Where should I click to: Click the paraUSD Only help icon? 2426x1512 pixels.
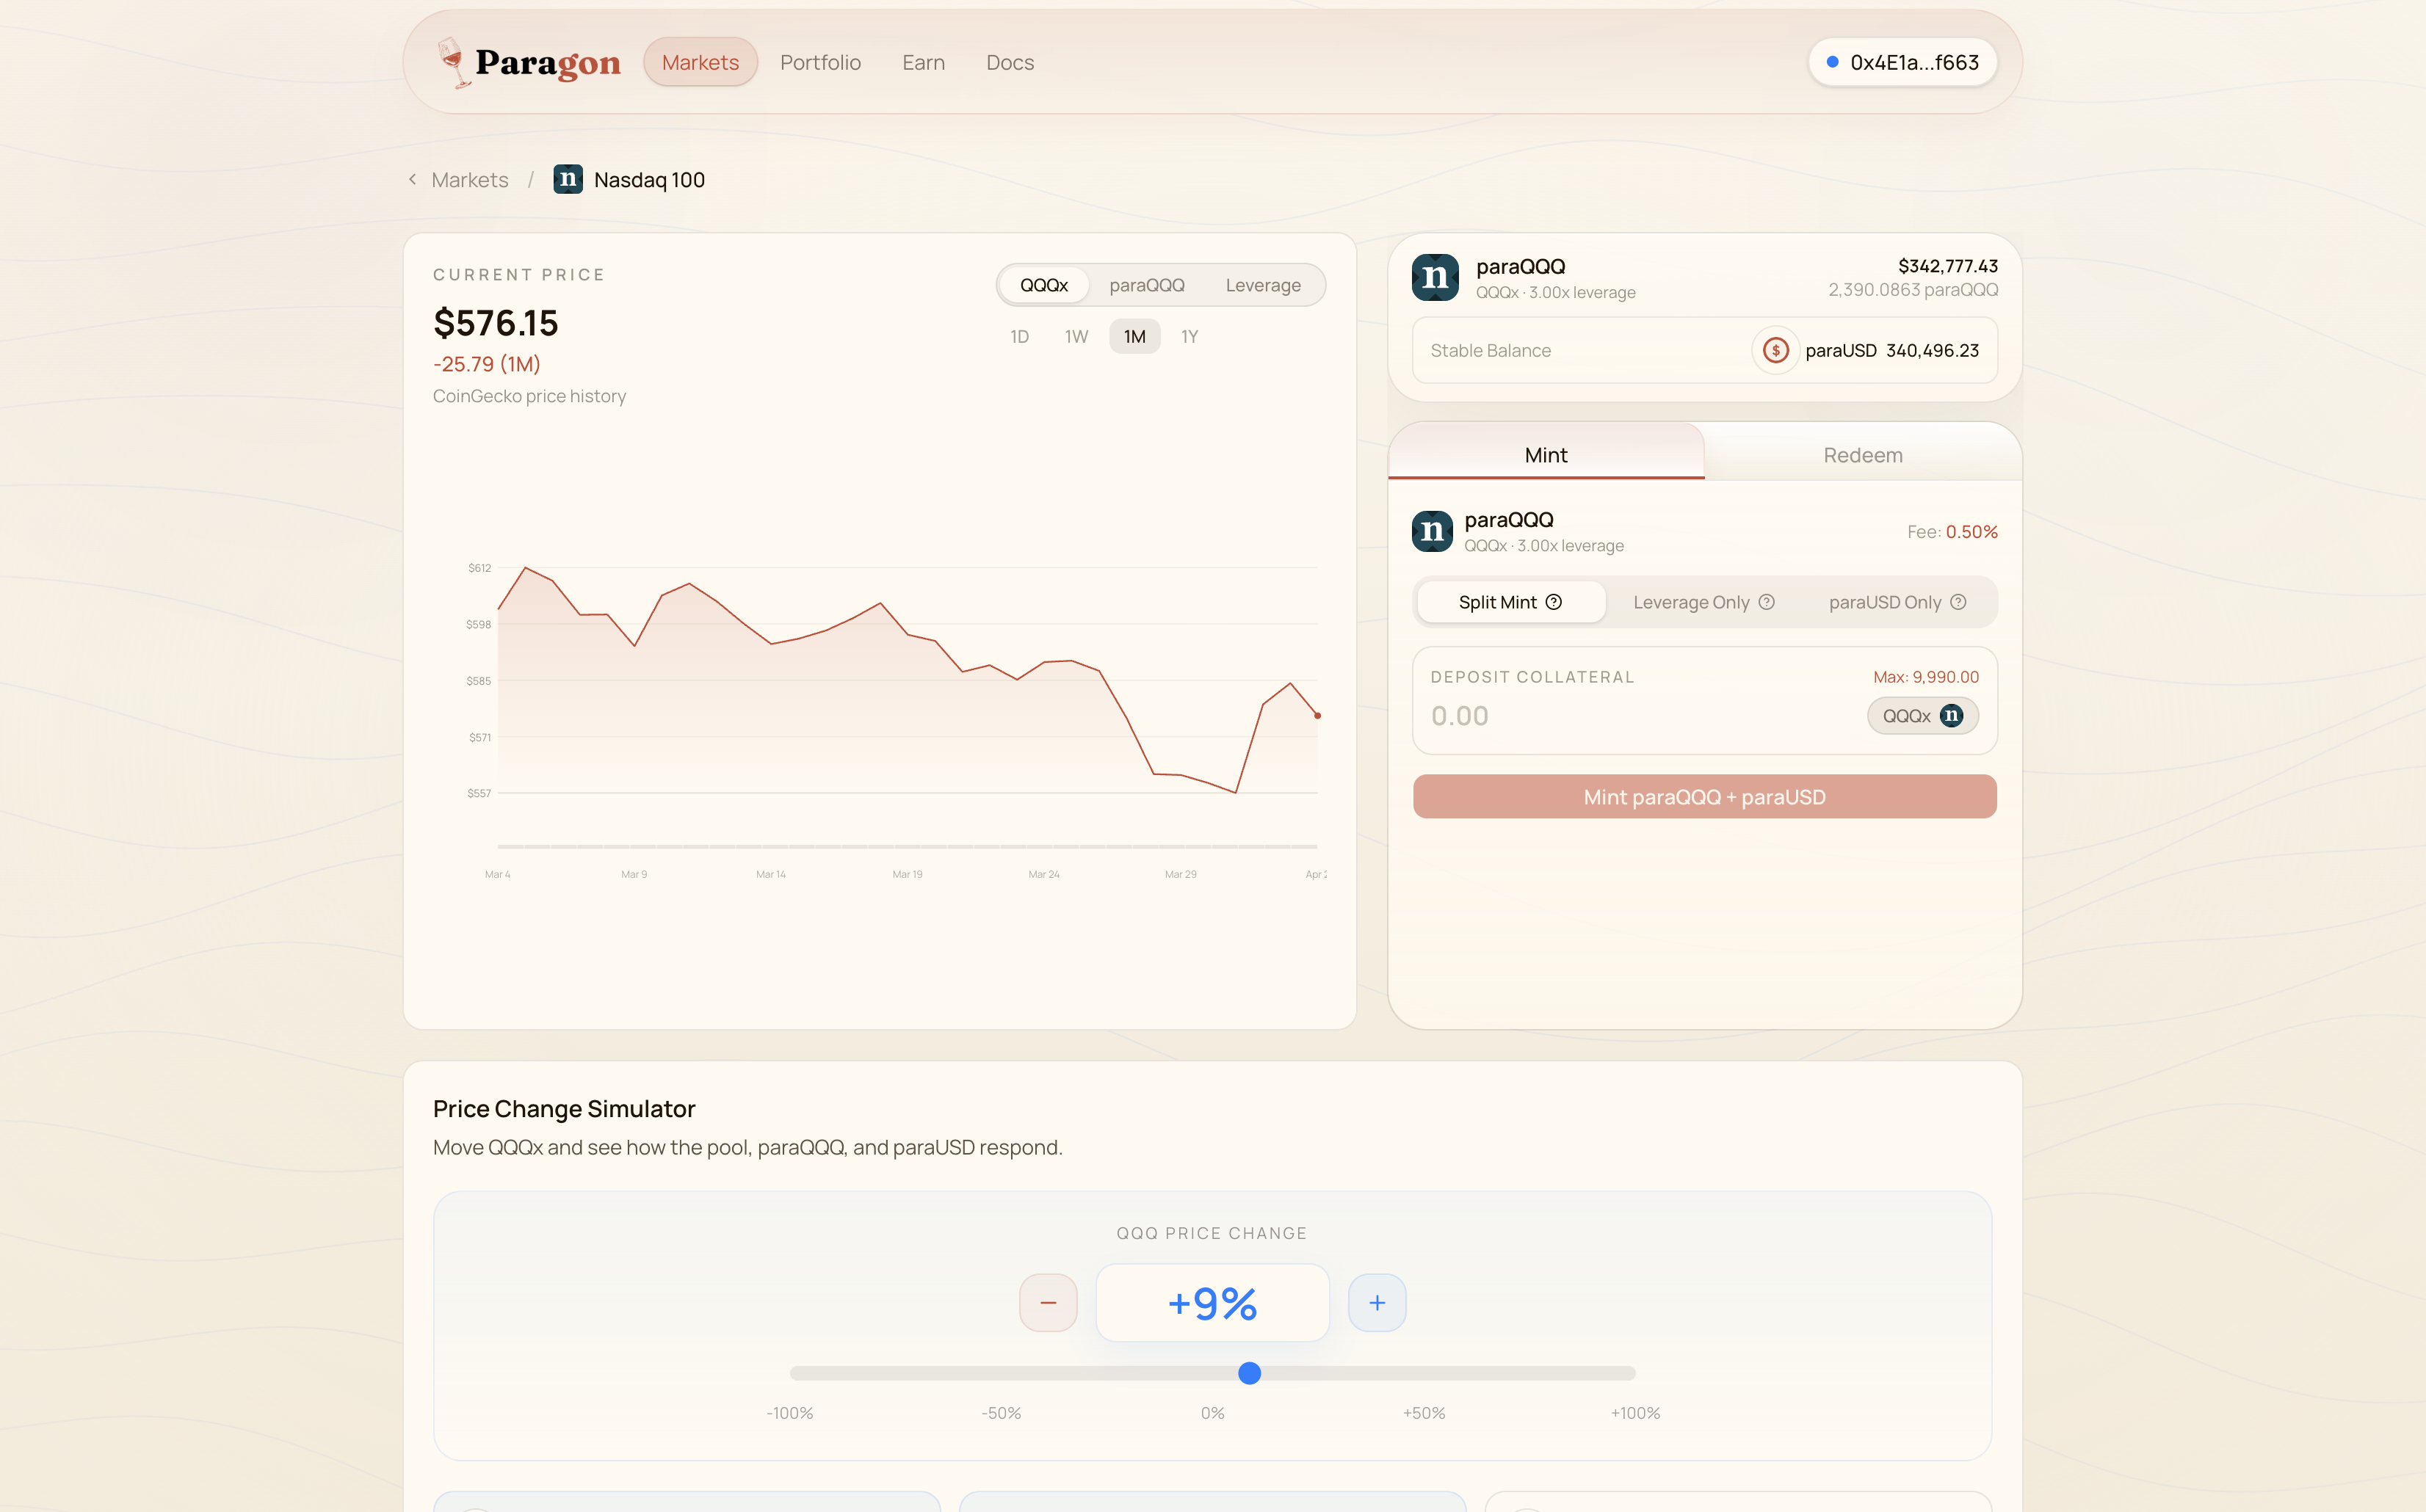1958,602
